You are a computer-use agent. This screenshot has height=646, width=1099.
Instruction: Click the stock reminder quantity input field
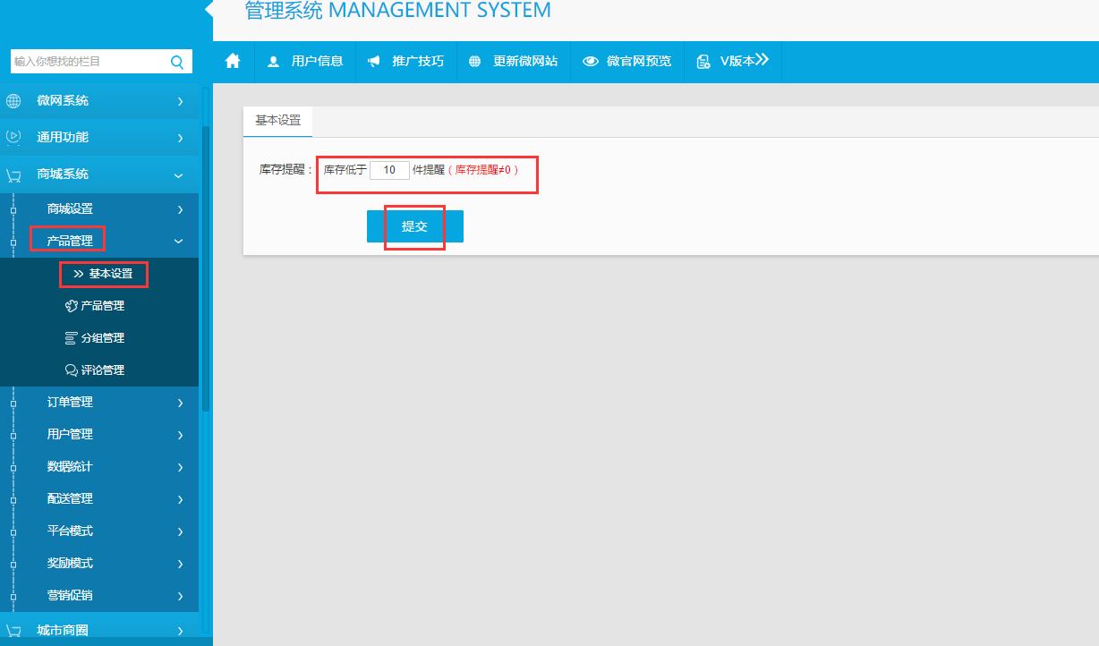389,170
